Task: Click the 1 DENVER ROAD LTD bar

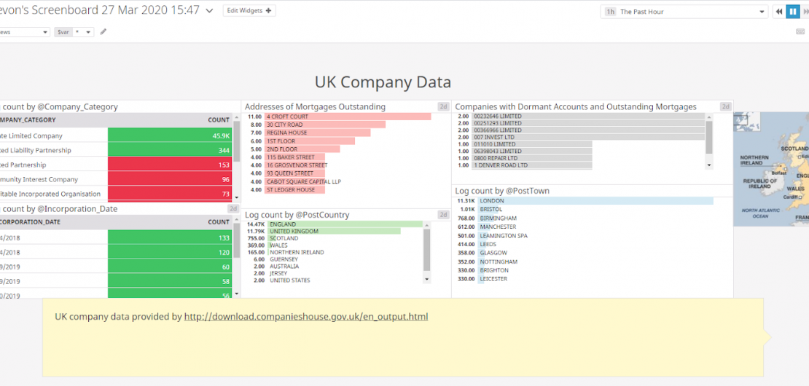Action: pyautogui.click(x=532, y=165)
